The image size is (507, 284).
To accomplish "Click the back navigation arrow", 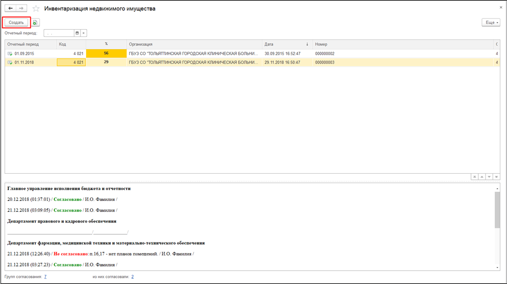I will (x=10, y=9).
